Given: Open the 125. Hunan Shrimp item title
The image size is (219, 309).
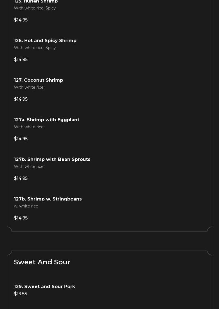Looking at the screenshot, I should [x=36, y=2].
